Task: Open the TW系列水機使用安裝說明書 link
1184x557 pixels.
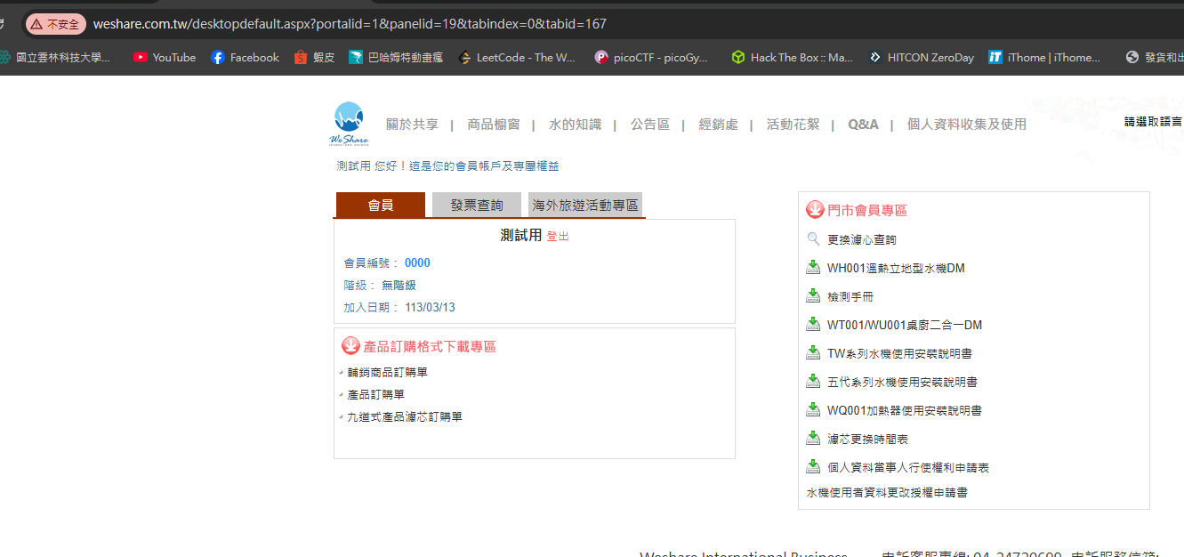Action: (x=899, y=353)
